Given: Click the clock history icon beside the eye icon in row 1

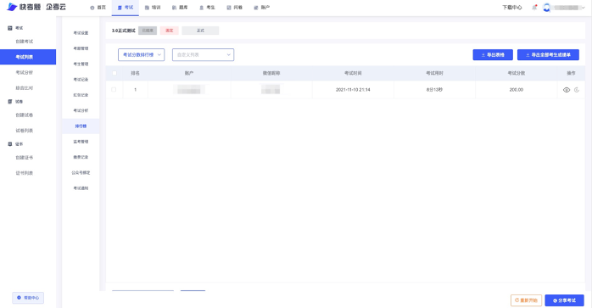Looking at the screenshot, I should [x=577, y=90].
